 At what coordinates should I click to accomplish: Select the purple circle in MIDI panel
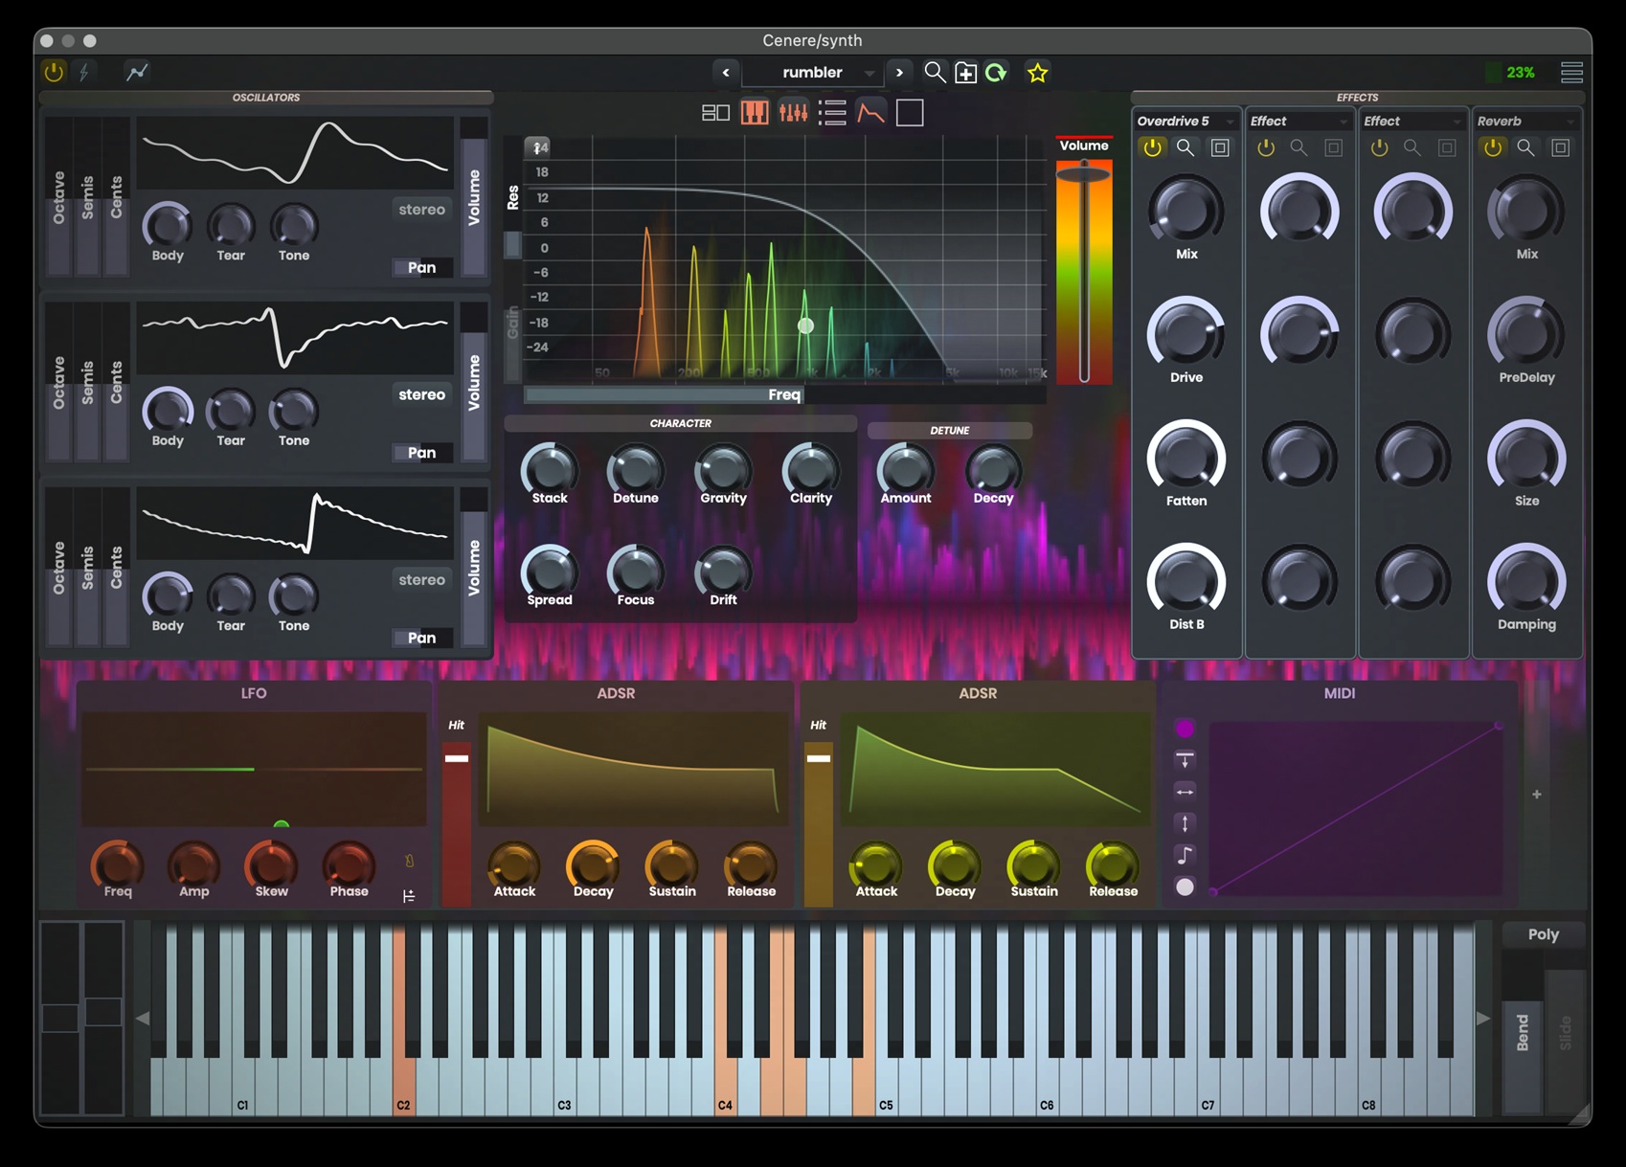[x=1185, y=729]
